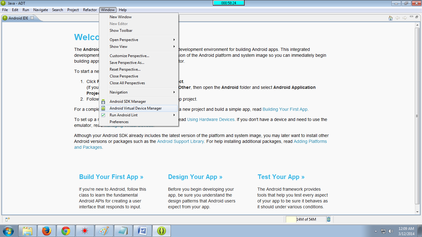Minimize the editor view area
The width and height of the screenshot is (422, 237).
(412, 16)
